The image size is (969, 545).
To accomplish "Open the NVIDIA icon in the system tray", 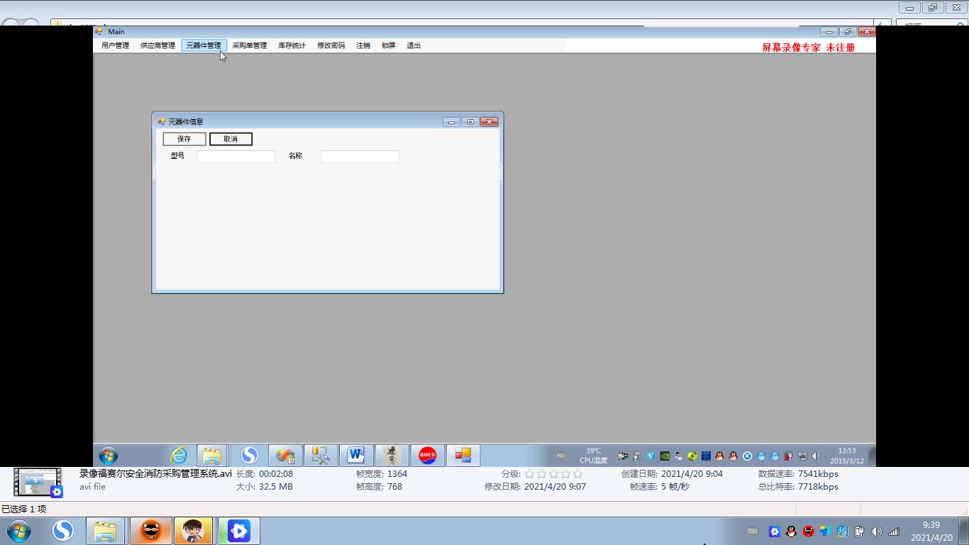I will click(665, 456).
